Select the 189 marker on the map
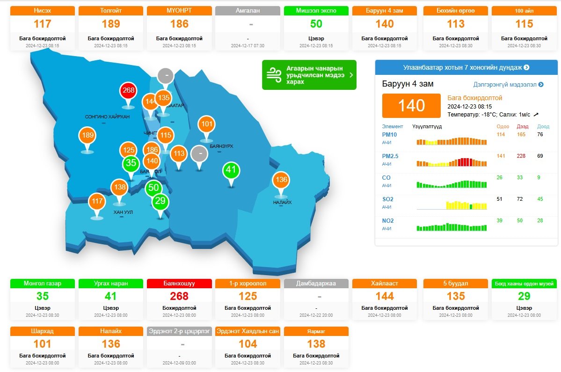 (x=87, y=136)
